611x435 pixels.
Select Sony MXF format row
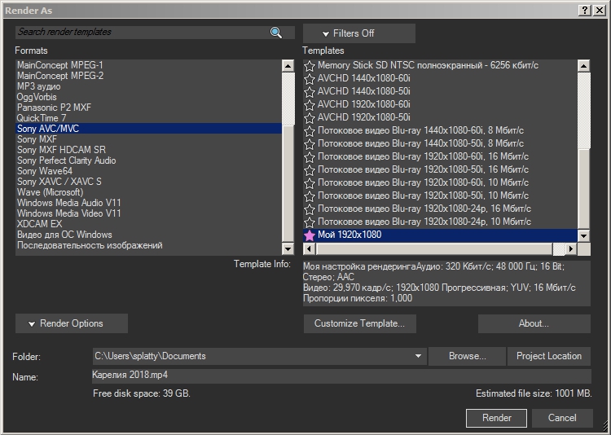[x=149, y=139]
